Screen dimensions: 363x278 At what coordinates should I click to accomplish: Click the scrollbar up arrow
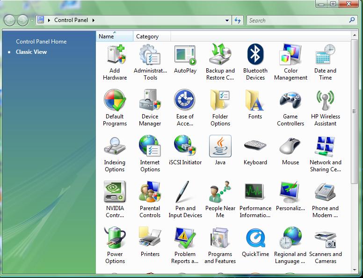coord(355,35)
